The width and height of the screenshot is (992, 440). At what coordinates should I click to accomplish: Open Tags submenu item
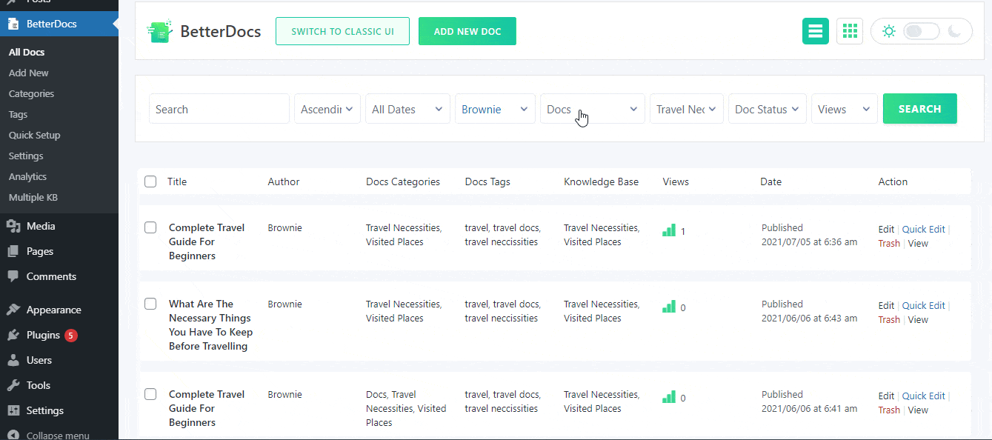point(18,114)
